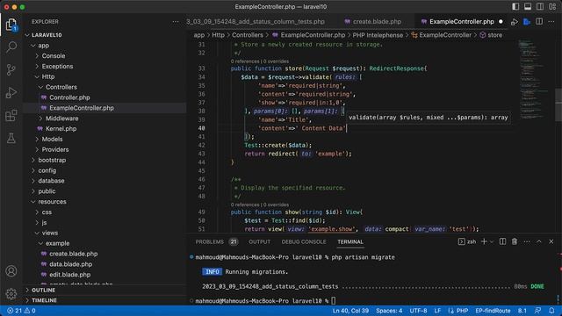Viewport: 562px width, 316px height.
Task: Toggle primary sidebar layout icon
Action: coord(515,6)
